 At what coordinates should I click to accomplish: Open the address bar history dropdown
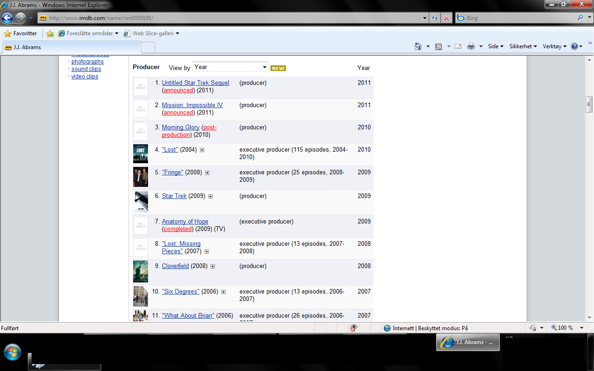426,18
